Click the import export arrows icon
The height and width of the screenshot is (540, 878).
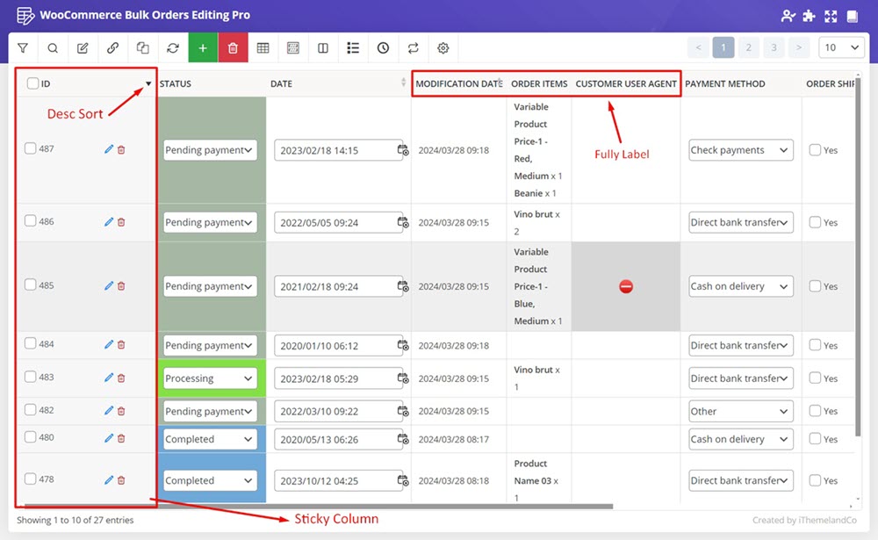[x=414, y=48]
